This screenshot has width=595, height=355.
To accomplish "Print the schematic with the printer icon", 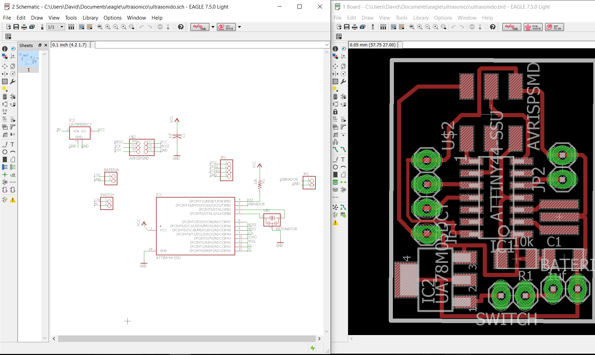I will click(24, 27).
